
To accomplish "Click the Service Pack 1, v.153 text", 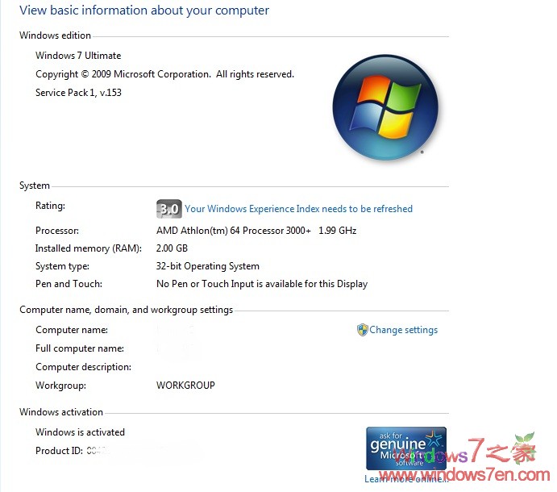I will (78, 93).
